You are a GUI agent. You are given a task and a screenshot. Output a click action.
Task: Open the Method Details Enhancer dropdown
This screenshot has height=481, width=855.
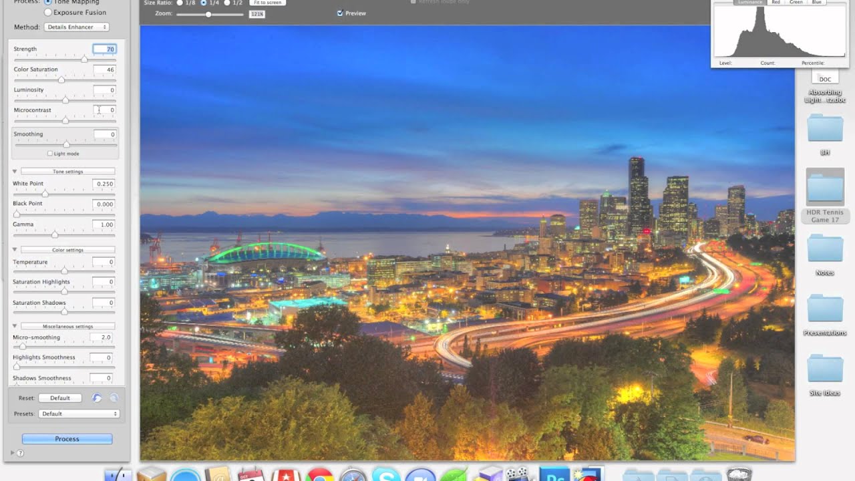click(77, 27)
